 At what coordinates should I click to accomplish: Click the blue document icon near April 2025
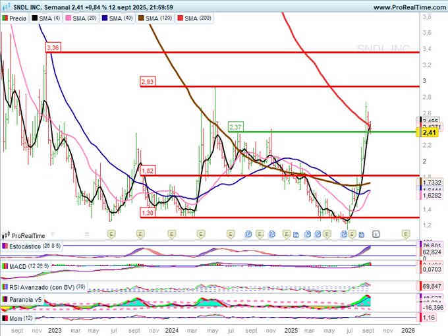click(318, 235)
